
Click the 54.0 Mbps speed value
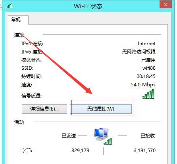tap(143, 85)
